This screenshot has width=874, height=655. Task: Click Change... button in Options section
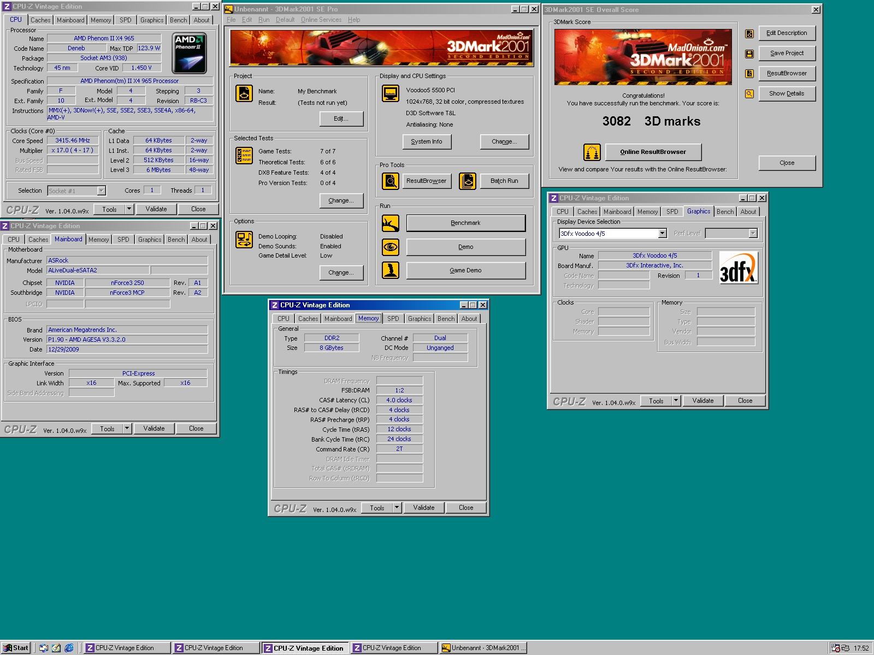pyautogui.click(x=341, y=272)
